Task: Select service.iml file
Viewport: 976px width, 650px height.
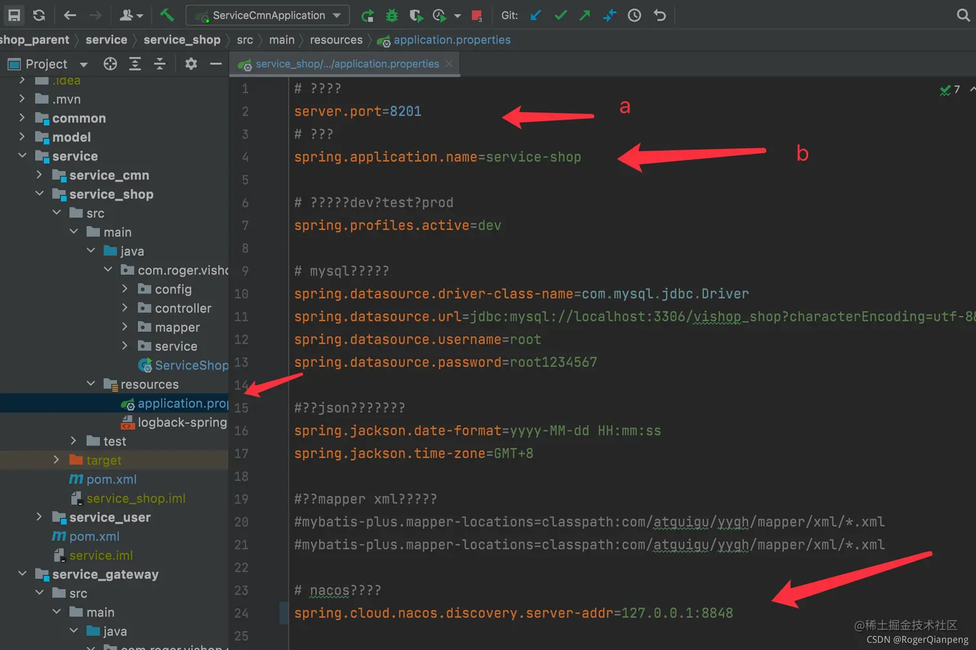Action: click(93, 555)
